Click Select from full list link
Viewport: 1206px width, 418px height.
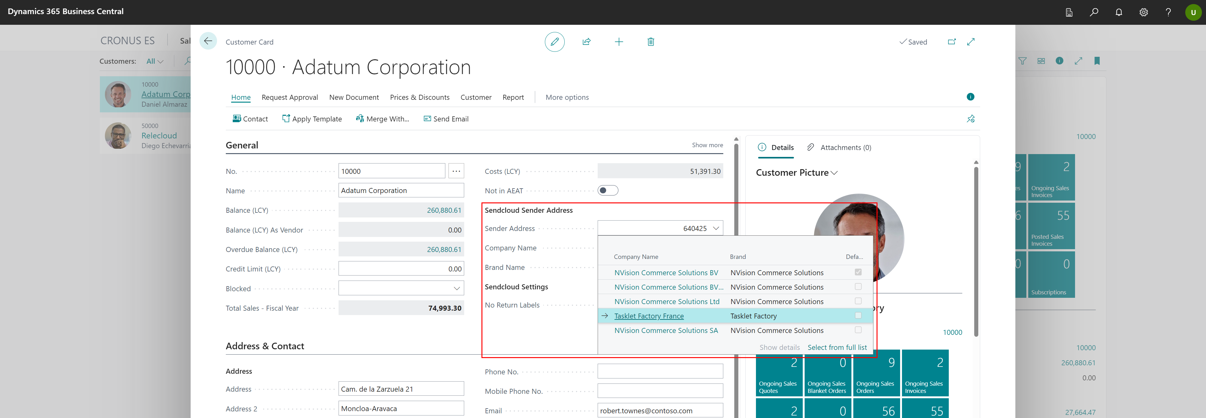click(x=837, y=347)
